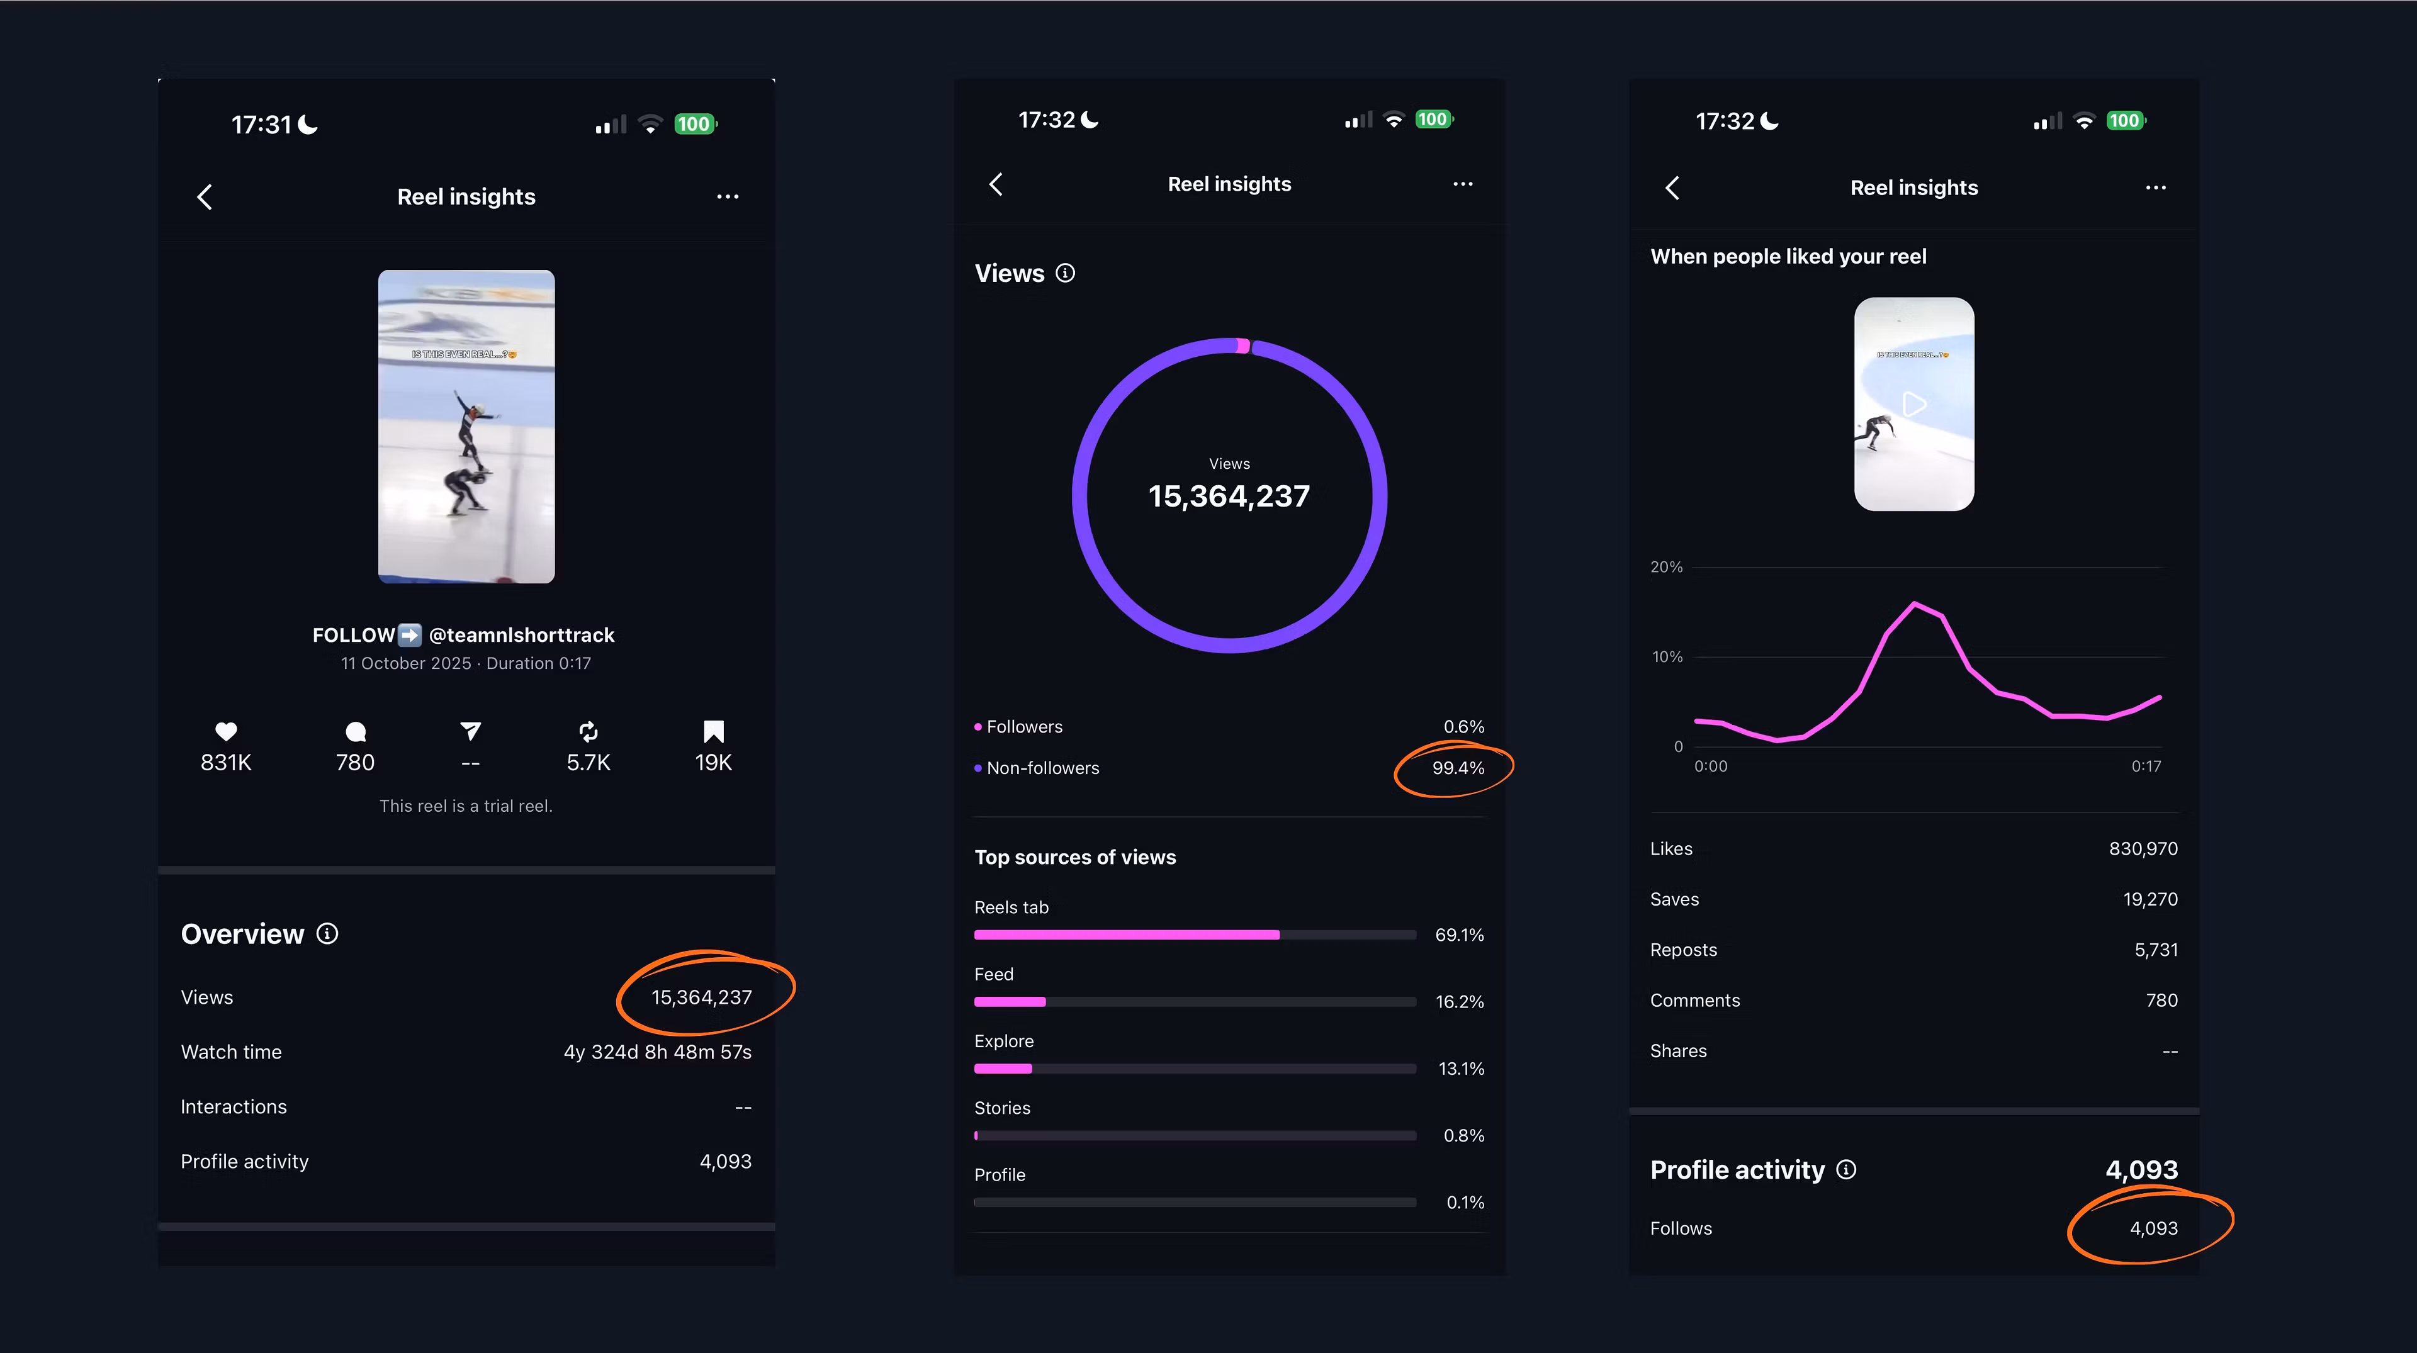Screen dimensions: 2417x1353
Task: Open the Views info icon
Action: click(1065, 273)
